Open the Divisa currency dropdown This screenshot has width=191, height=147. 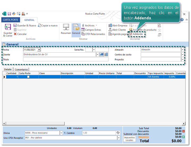pos(61,133)
